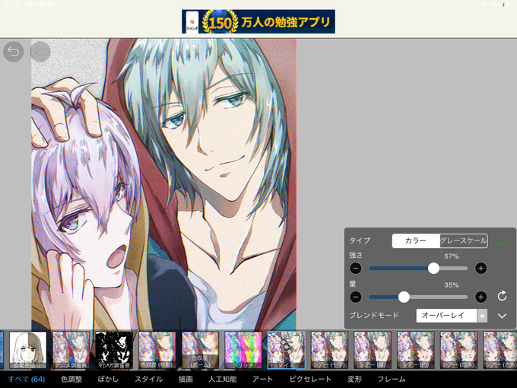Switch to the フレーム category
The width and height of the screenshot is (517, 388).
pyautogui.click(x=392, y=379)
